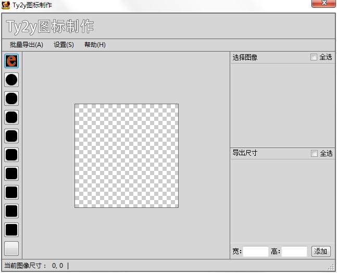Viewport: 337px width, 273px height.
Task: Pick the fourth shape button from top
Action: [11, 117]
